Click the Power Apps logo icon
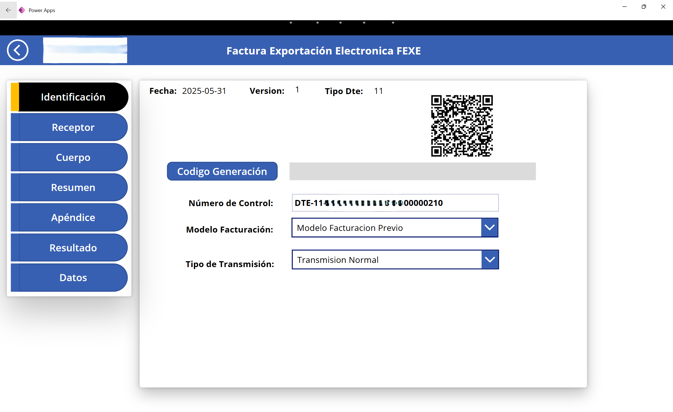 click(22, 10)
